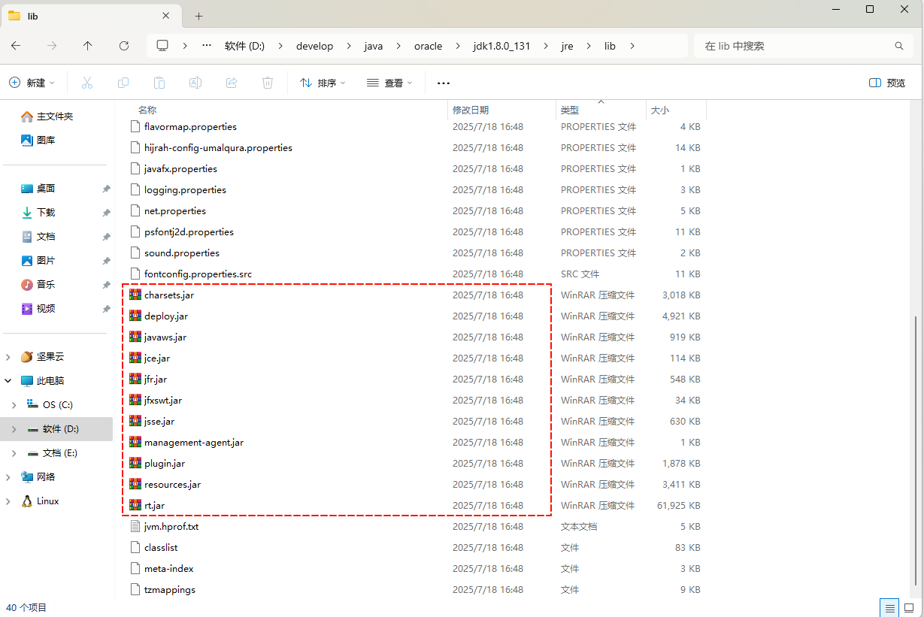Image resolution: width=924 pixels, height=617 pixels.
Task: Open the more options ellipsis menu
Action: click(x=444, y=83)
